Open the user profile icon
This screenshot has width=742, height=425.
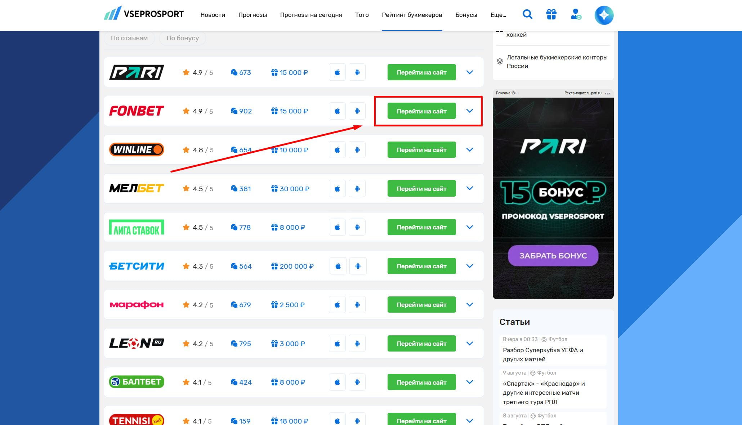(x=576, y=14)
